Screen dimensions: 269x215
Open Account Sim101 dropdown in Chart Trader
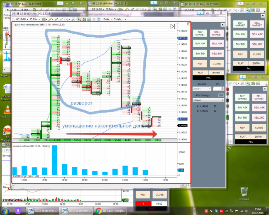coord(202,89)
